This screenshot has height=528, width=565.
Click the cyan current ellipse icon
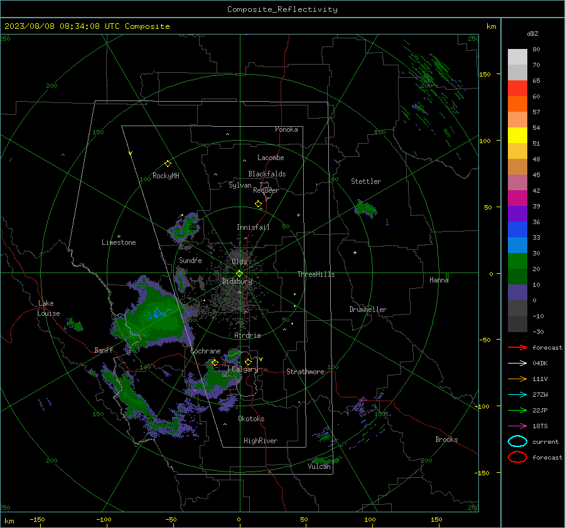pyautogui.click(x=517, y=441)
